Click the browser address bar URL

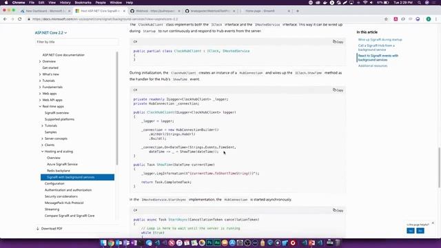point(105,19)
